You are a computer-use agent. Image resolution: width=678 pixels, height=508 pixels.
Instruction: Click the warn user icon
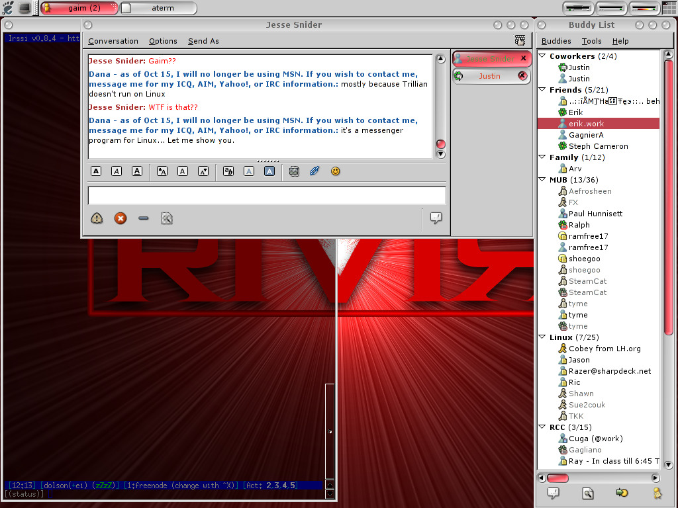click(97, 218)
